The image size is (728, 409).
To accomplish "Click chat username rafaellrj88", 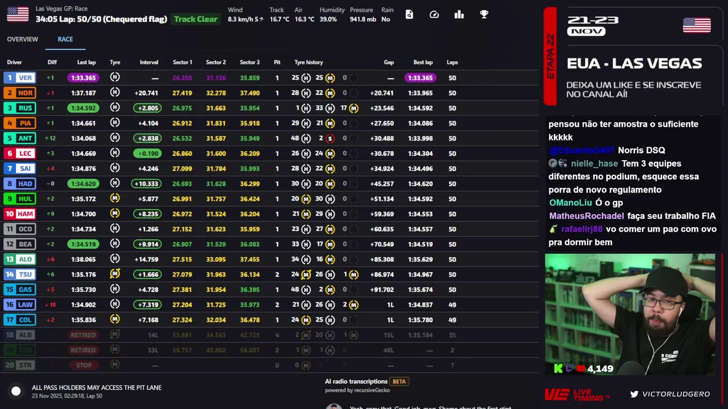I will (x=582, y=229).
